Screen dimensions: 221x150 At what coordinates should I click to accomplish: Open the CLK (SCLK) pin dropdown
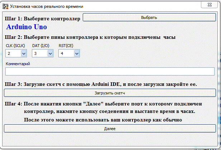coord(24,53)
